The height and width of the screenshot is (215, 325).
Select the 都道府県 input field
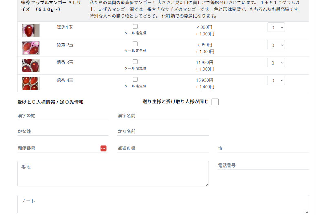(x=163, y=148)
